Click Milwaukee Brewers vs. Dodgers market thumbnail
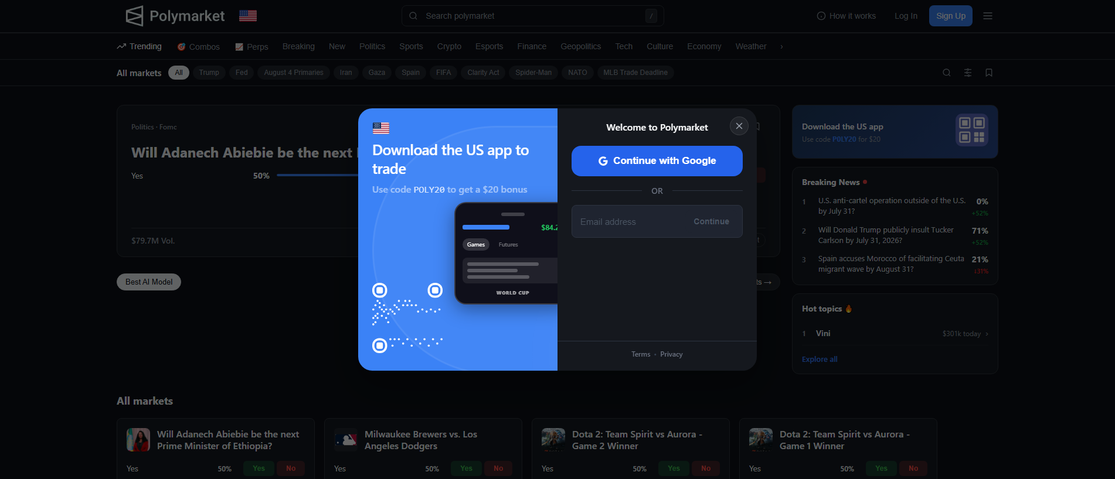Viewport: 1115px width, 479px height. tap(346, 440)
